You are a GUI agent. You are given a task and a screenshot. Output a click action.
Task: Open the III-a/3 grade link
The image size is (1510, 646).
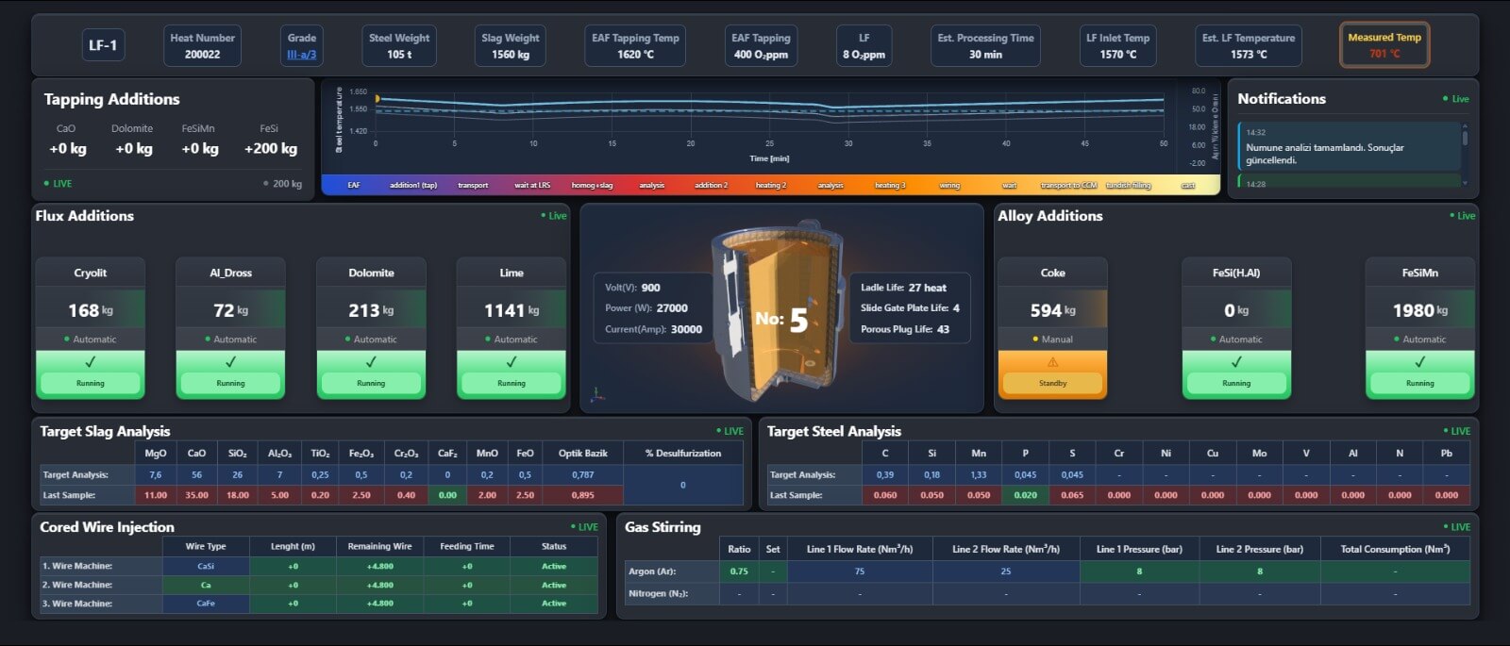(x=301, y=55)
